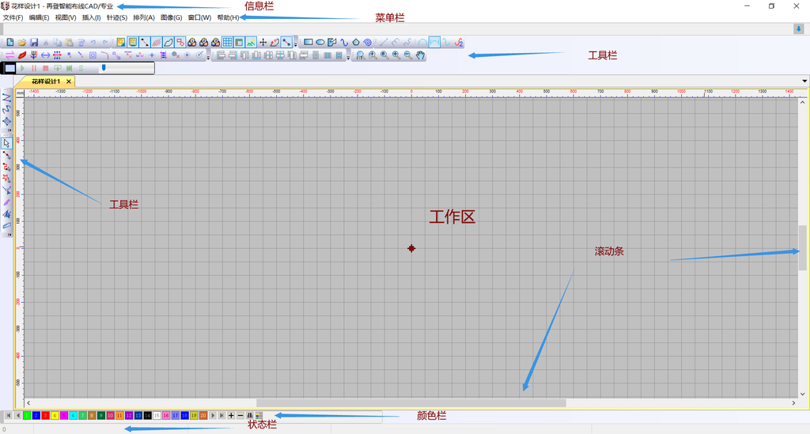
Task: Pick the red color swatch 3
Action: pyautogui.click(x=45, y=415)
